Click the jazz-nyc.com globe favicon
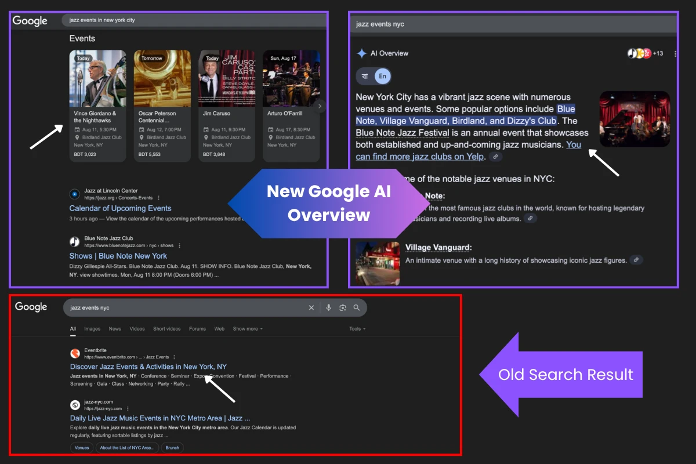 pos(75,405)
